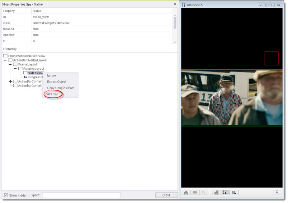The width and height of the screenshot is (288, 203).
Task: Select the PhoneWindow$DecorView root node
Action: (x=27, y=56)
